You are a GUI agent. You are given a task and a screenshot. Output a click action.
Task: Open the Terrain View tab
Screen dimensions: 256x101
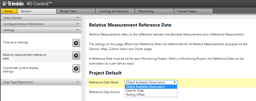76,11
